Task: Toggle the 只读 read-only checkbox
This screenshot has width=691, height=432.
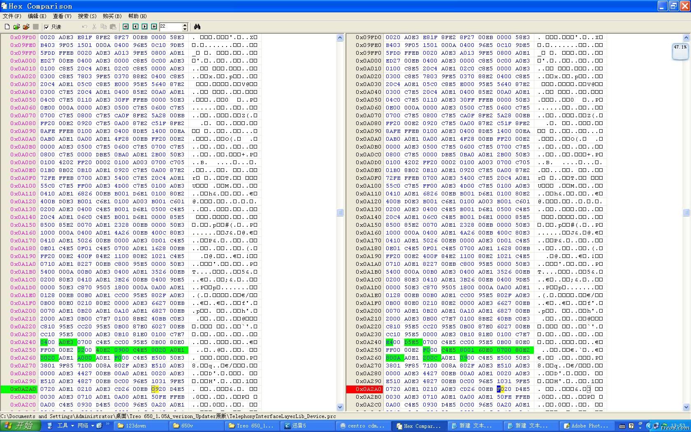Action: (46, 27)
